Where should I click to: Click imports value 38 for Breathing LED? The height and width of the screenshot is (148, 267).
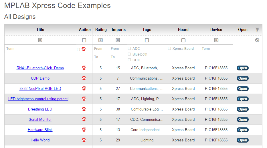(x=118, y=109)
